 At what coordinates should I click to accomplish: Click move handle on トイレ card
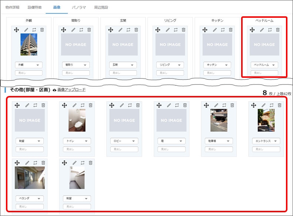coord(64,105)
